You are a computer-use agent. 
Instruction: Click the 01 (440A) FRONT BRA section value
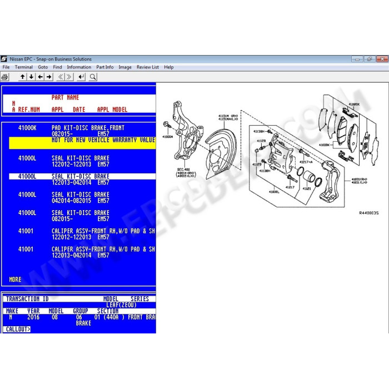click(x=125, y=317)
